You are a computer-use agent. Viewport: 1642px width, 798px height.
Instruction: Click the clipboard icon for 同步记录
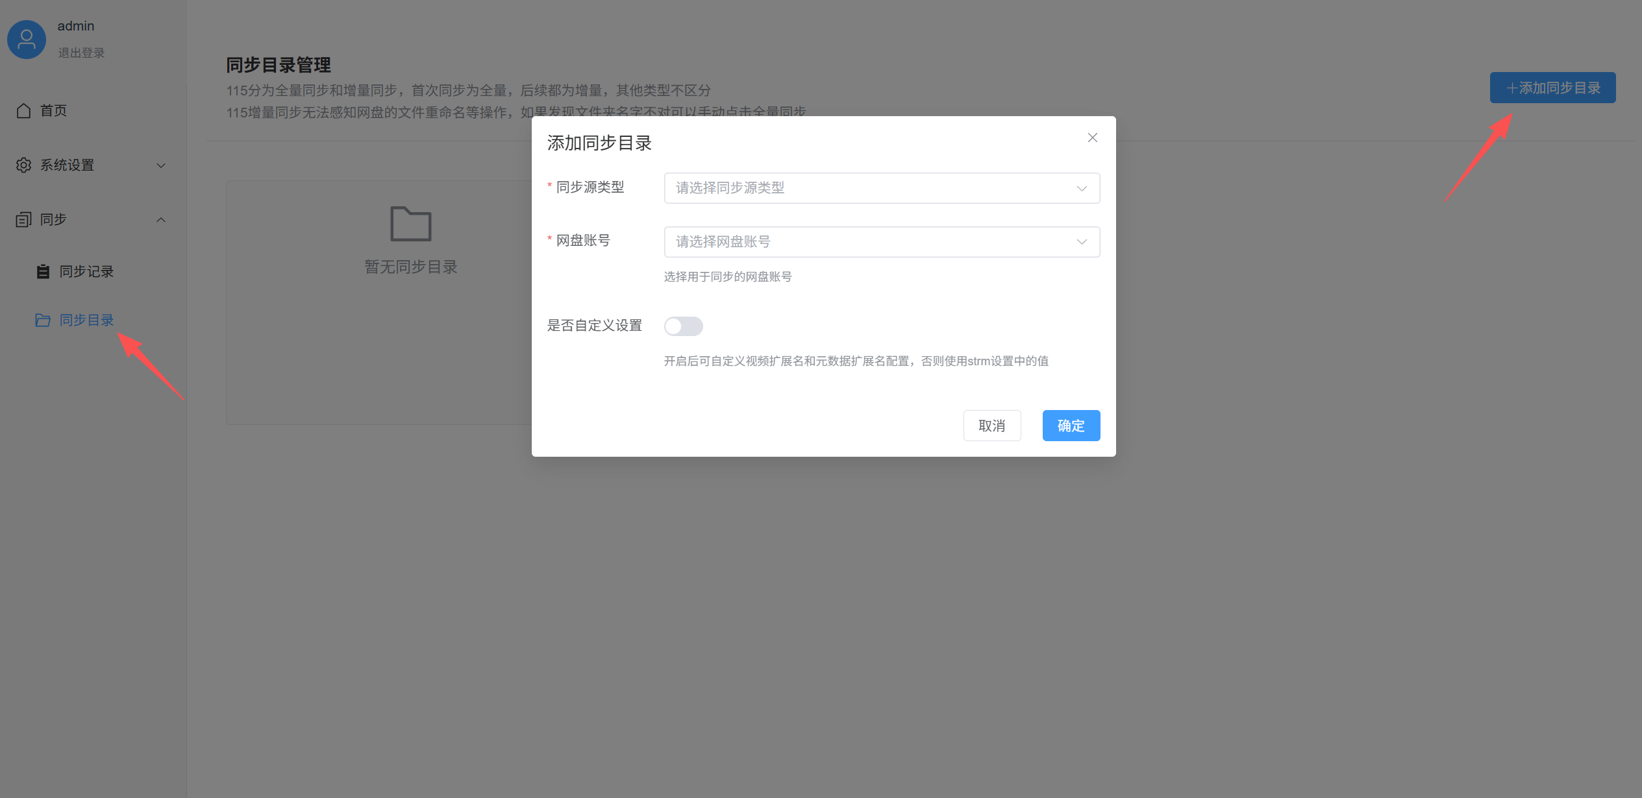click(43, 272)
